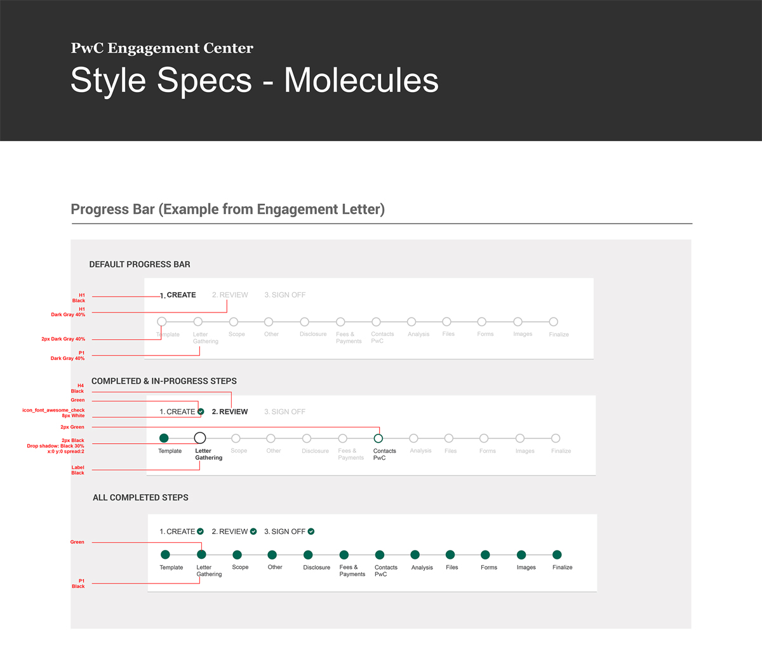Click Letter Gathering label in in-progress bar
This screenshot has height=649, width=762.
[x=208, y=455]
